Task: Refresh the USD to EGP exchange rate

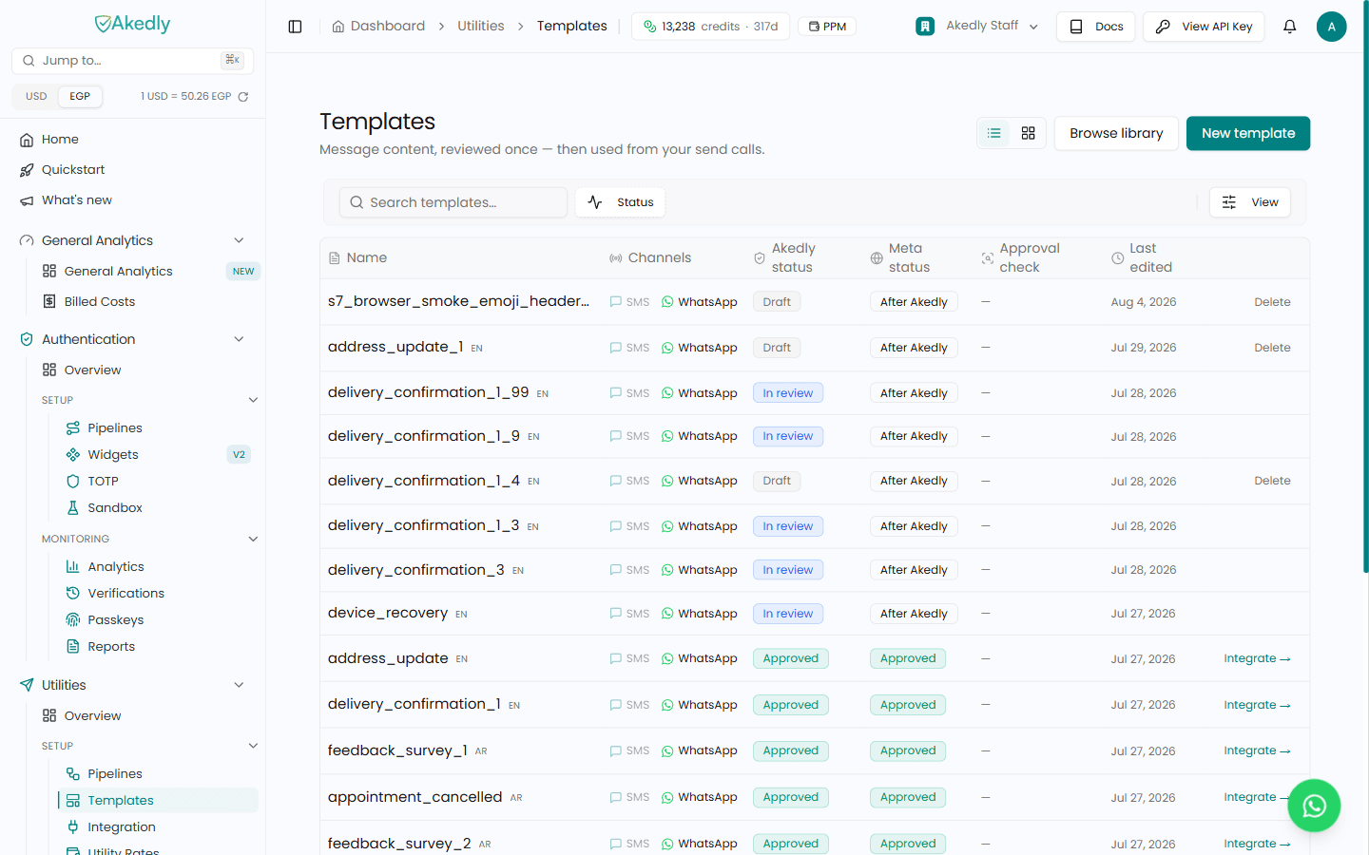Action: coord(243,97)
